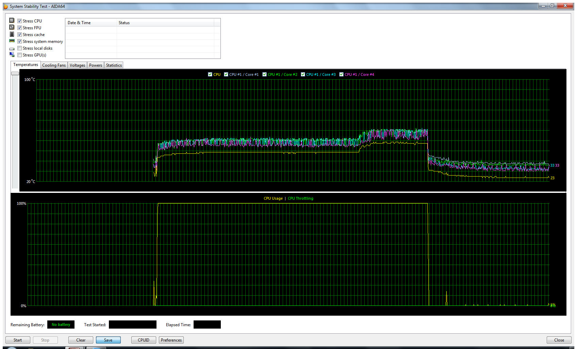Click the yellow 23 temperature reading
This screenshot has width=577, height=349.
(553, 178)
